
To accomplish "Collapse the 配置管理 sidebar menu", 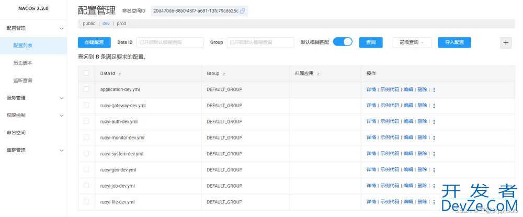I will pyautogui.click(x=33, y=28).
